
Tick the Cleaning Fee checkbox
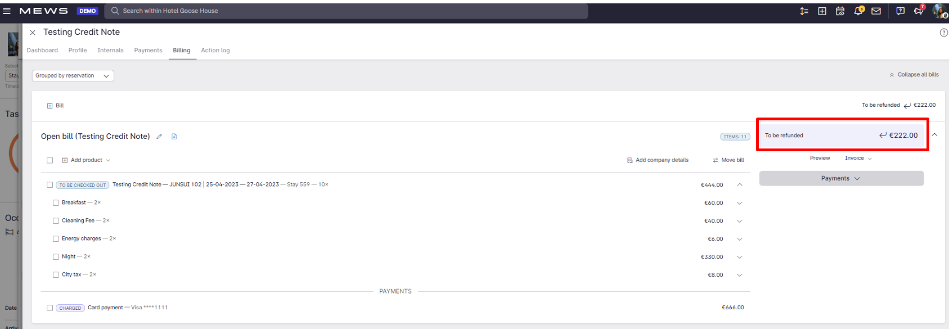(x=56, y=221)
